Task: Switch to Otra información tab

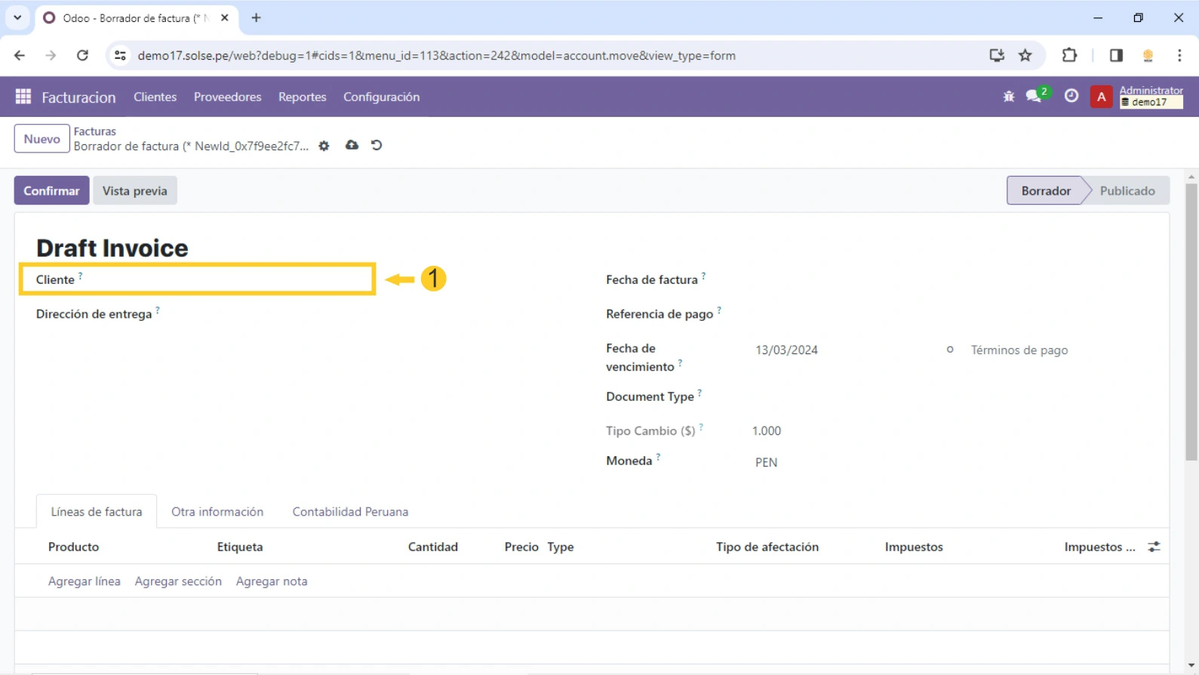Action: 217,512
